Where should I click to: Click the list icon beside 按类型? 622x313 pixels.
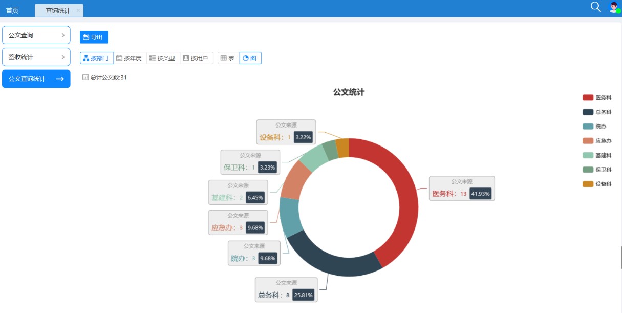click(153, 58)
